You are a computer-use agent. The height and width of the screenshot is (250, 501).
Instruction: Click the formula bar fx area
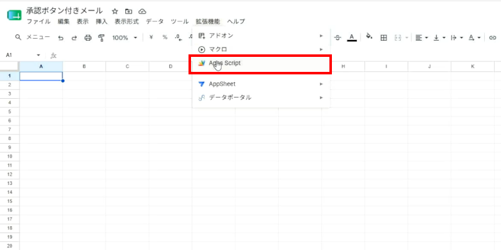coord(54,56)
